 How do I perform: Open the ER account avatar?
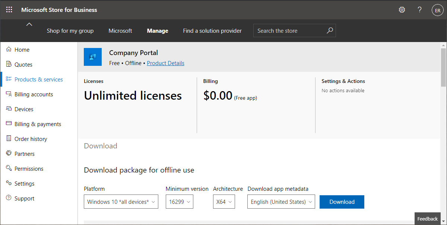tap(437, 10)
